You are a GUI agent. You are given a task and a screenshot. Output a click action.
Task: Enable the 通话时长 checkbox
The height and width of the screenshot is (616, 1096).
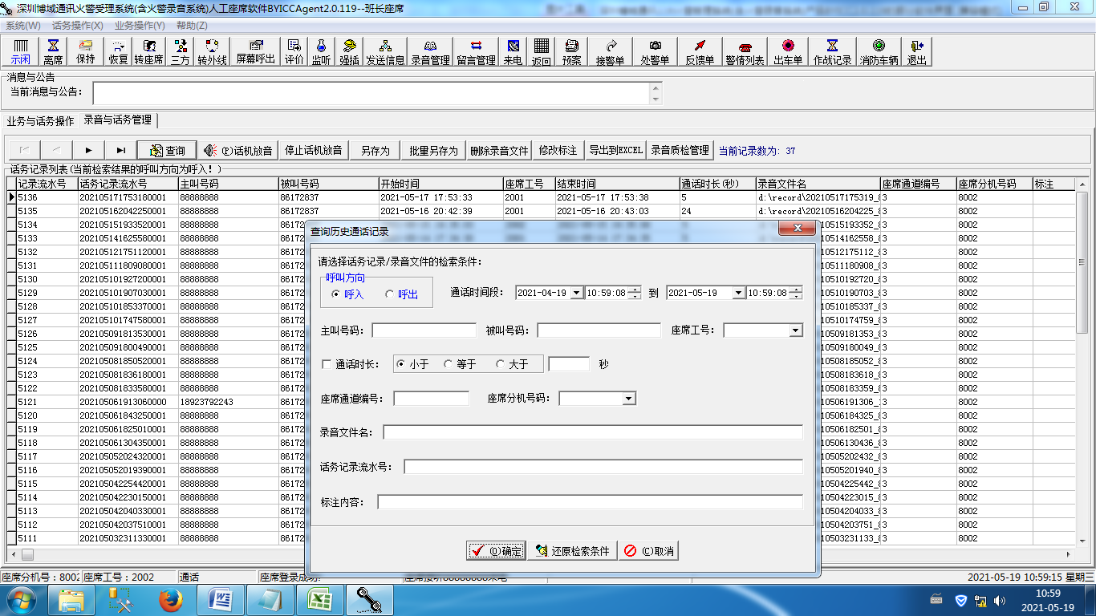pyautogui.click(x=327, y=364)
